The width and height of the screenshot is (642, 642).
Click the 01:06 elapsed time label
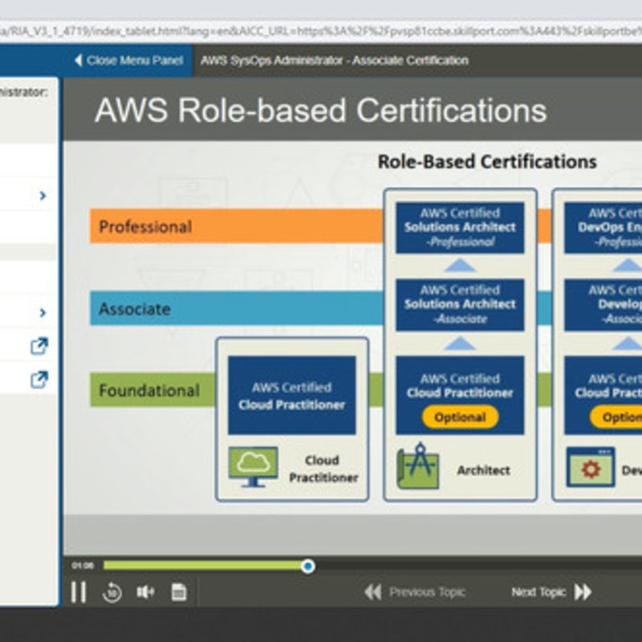coord(83,566)
